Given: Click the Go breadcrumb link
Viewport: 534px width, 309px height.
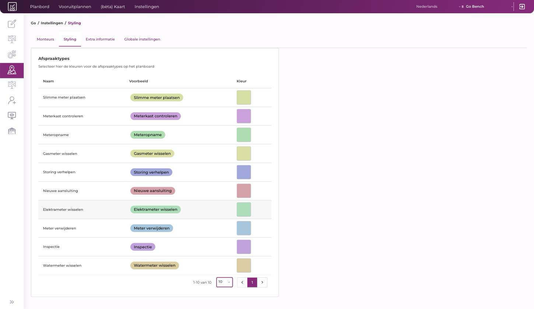Looking at the screenshot, I should (x=33, y=23).
